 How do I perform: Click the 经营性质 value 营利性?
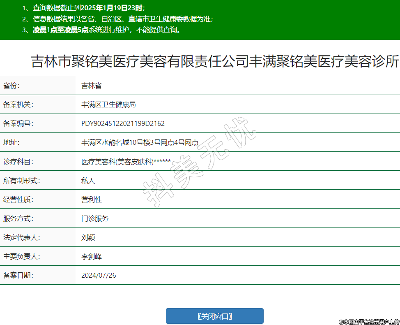92,200
